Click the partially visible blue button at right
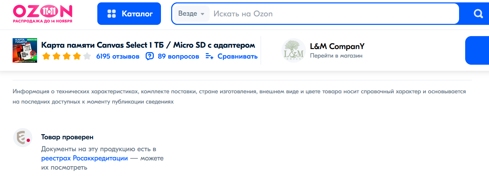The width and height of the screenshot is (489, 190). click(477, 50)
